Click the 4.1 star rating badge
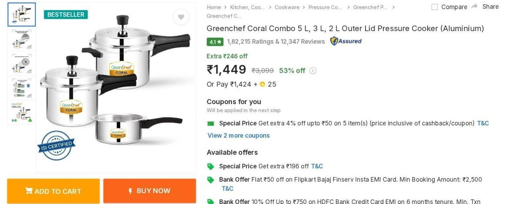506x204 pixels. [x=215, y=42]
